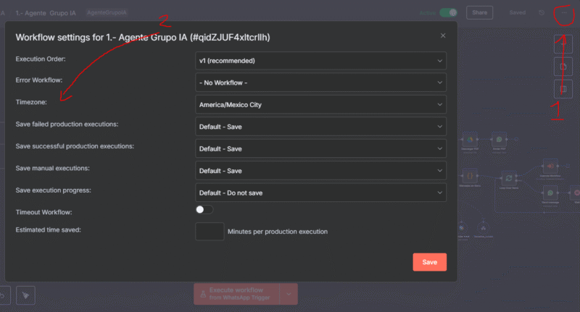The image size is (580, 312).
Task: Enable the Timeout Workflow toggle
Action: pos(204,210)
